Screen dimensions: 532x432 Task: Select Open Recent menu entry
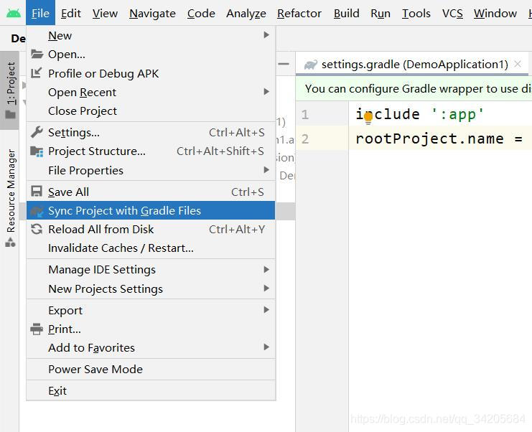point(151,93)
